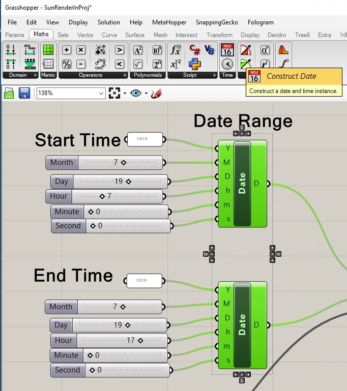The width and height of the screenshot is (347, 391).
Task: Select the VB Script component icon
Action: (210, 50)
